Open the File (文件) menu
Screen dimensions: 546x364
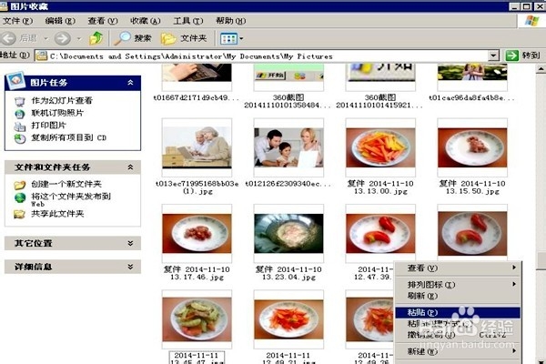pyautogui.click(x=17, y=21)
